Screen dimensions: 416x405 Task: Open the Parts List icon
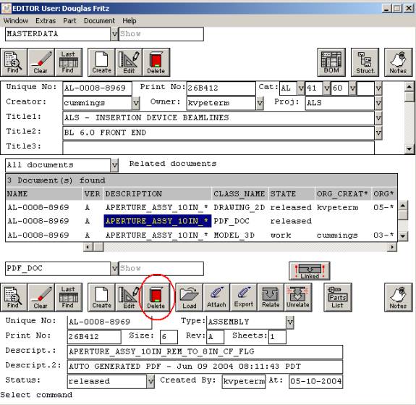338,297
